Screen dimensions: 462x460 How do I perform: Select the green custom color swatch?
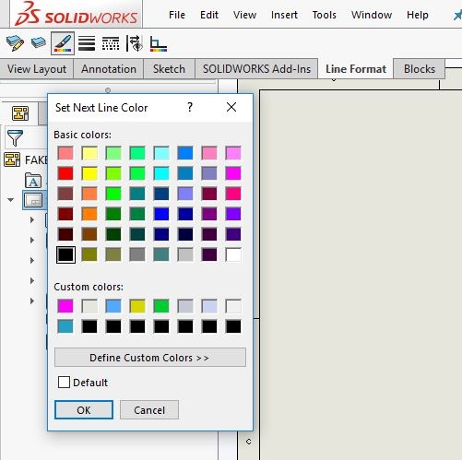click(x=161, y=306)
